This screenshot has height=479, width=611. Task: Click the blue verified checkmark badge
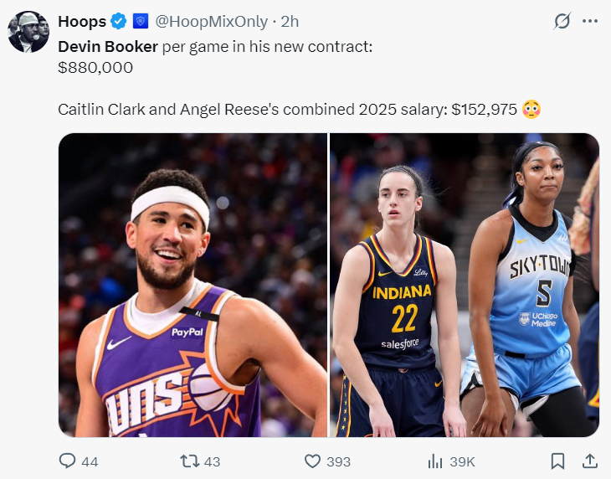click(x=119, y=21)
